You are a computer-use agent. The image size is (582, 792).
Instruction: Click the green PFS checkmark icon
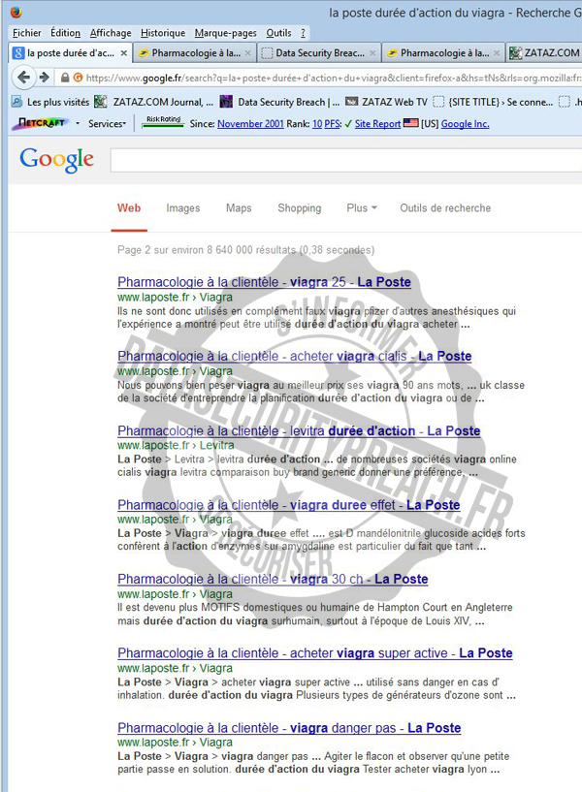(x=348, y=124)
